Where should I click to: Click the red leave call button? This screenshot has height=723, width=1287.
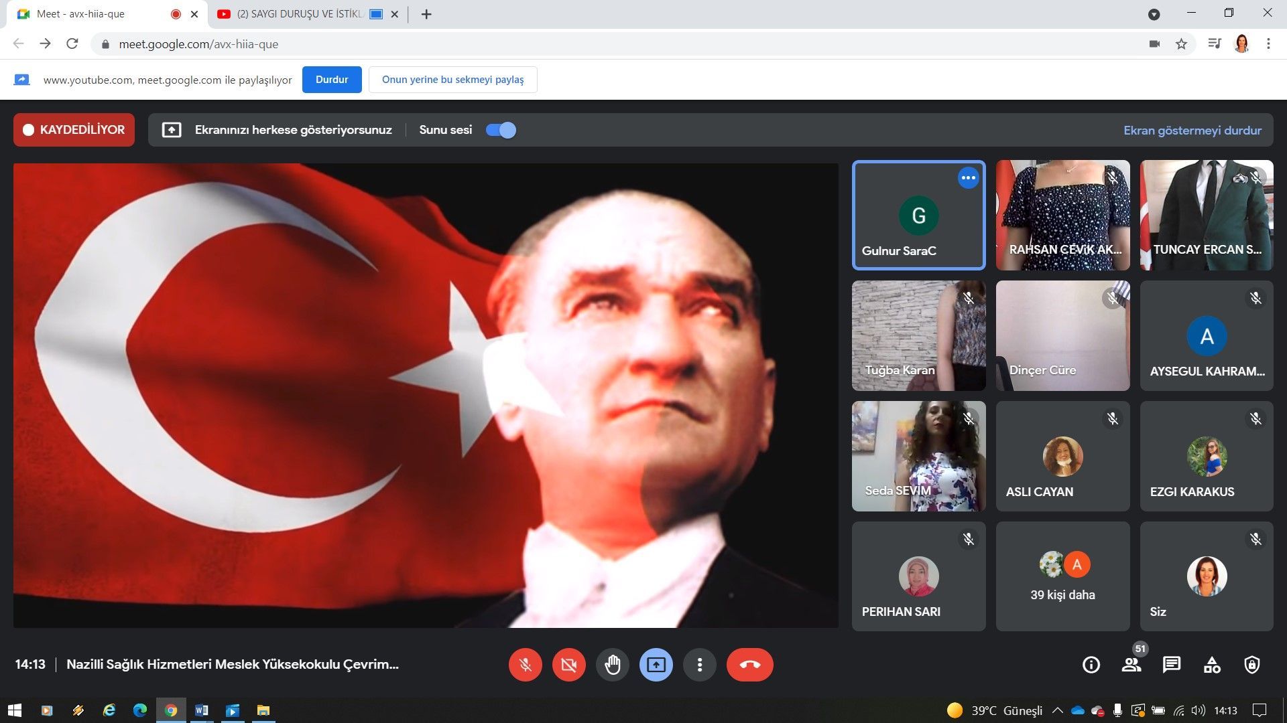pos(749,665)
